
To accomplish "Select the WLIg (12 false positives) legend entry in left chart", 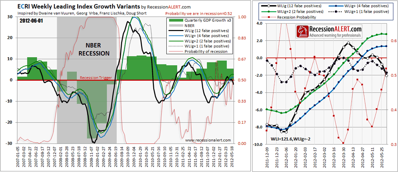I will click(199, 31).
